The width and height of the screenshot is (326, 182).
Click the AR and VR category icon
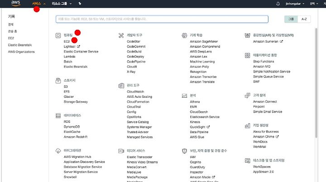point(247,35)
